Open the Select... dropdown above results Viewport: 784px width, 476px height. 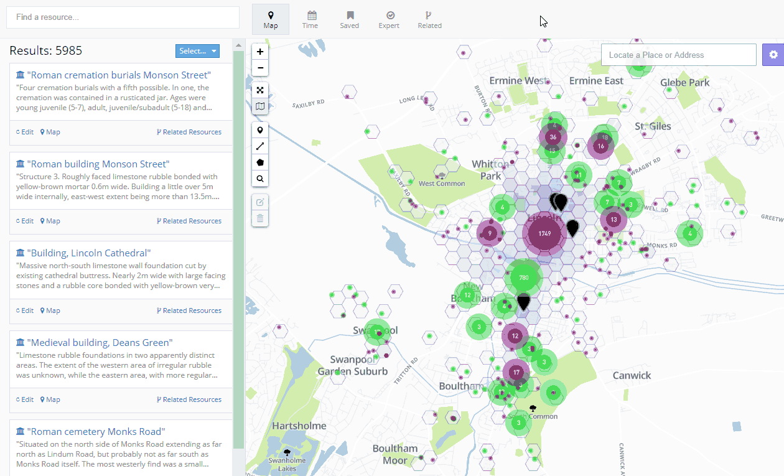click(197, 51)
